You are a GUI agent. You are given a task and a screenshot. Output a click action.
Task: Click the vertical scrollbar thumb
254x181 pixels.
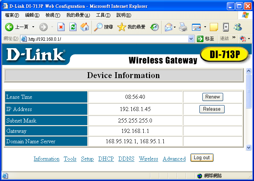coord(248,91)
